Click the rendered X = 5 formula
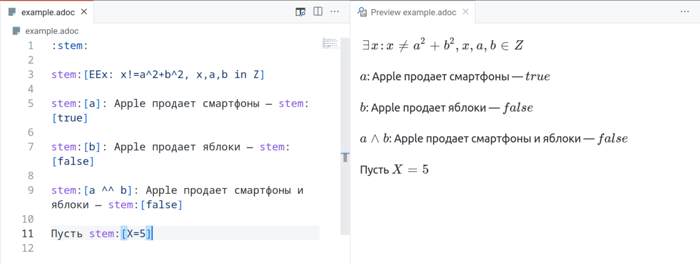 410,170
